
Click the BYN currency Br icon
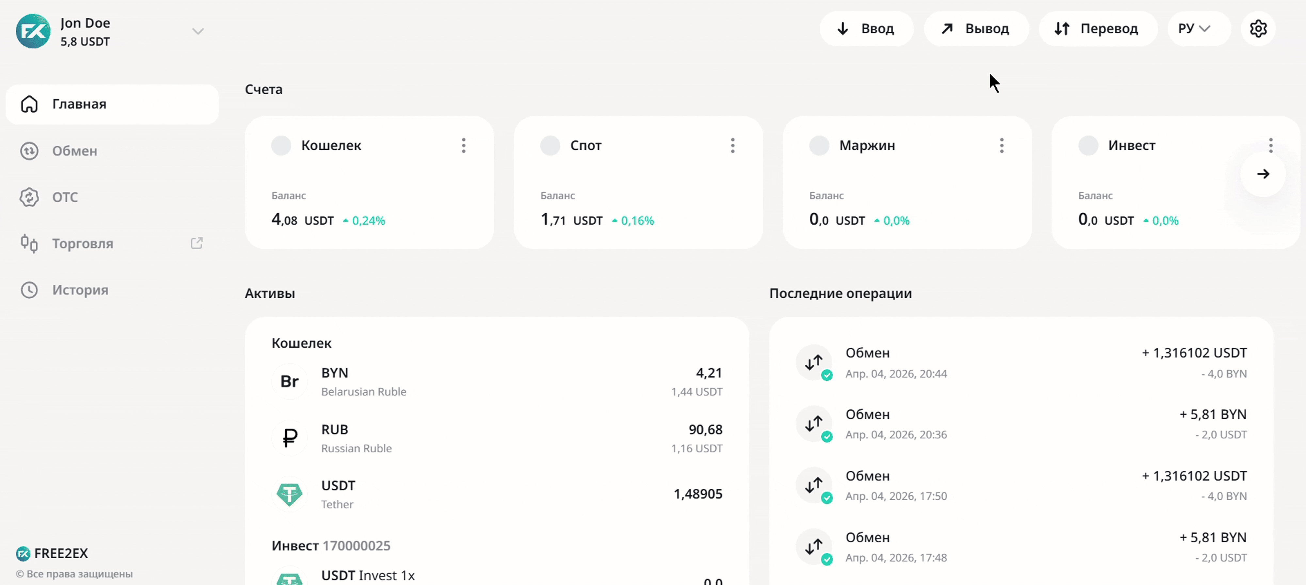[x=290, y=381]
